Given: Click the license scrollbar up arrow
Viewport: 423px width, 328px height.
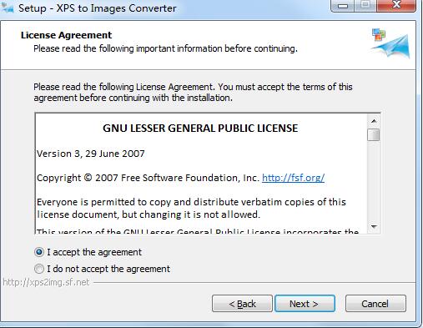Looking at the screenshot, I should tap(374, 121).
